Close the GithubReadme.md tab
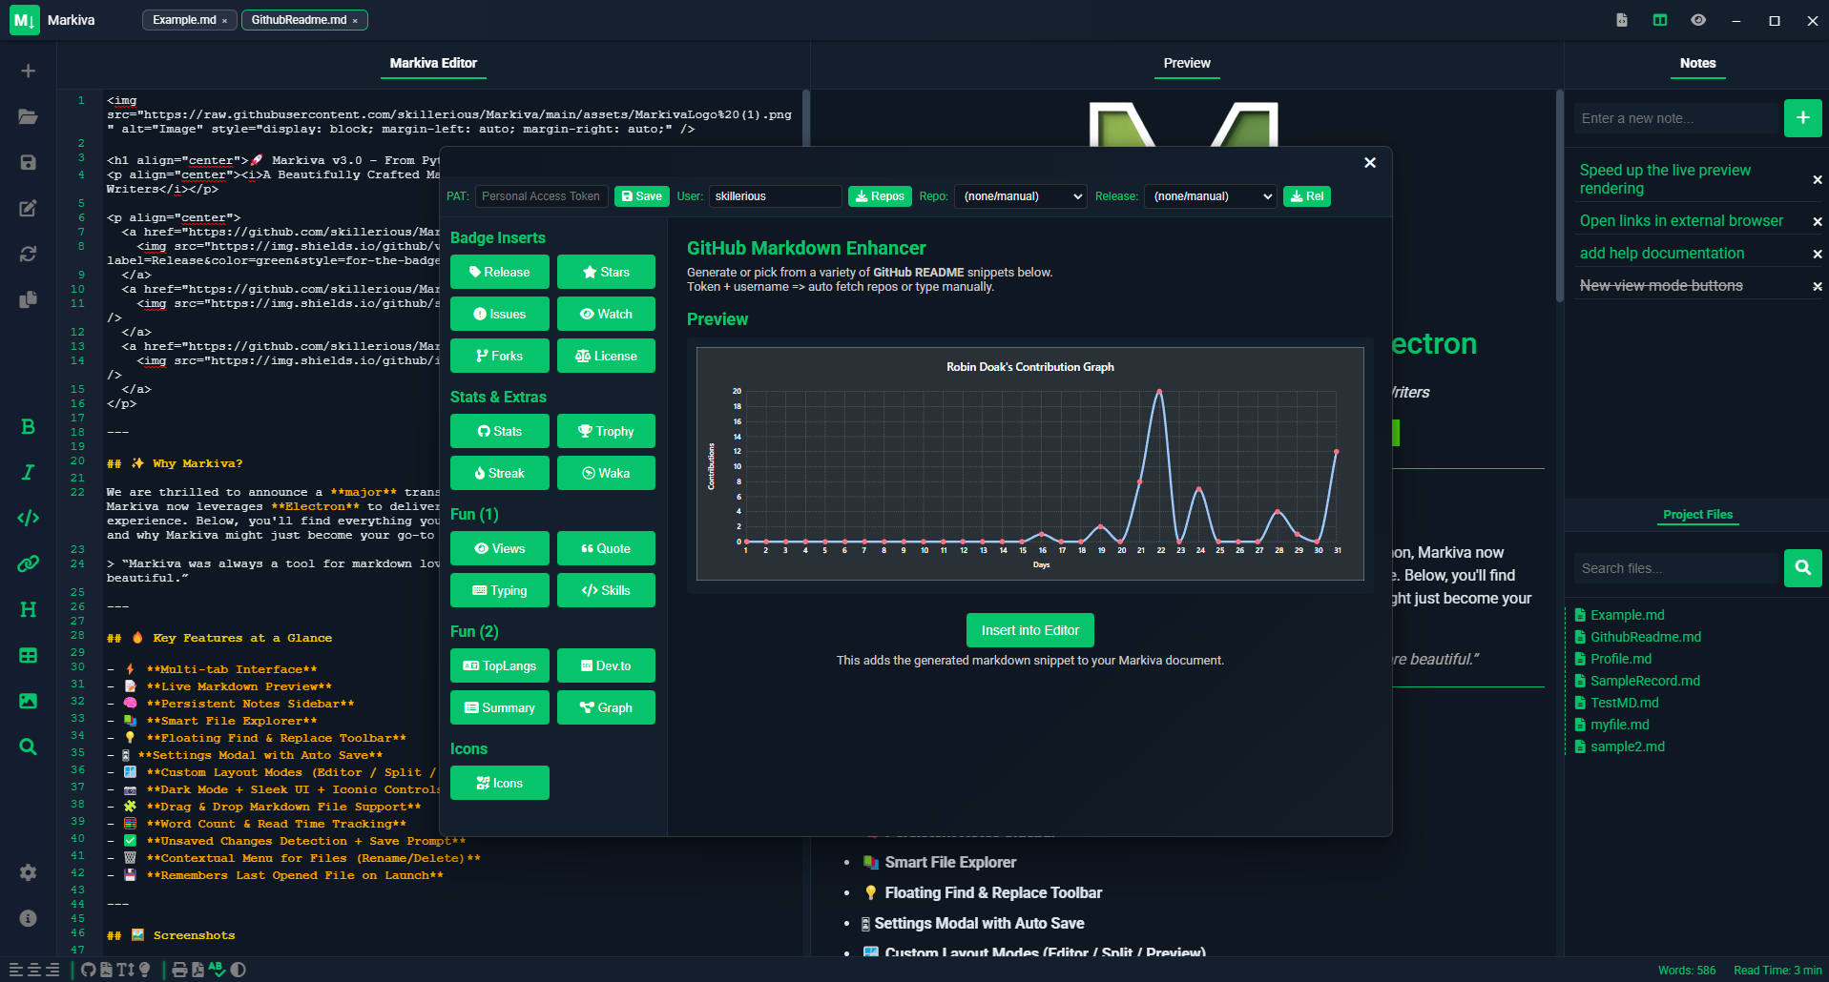The height and width of the screenshot is (982, 1829). [x=355, y=21]
